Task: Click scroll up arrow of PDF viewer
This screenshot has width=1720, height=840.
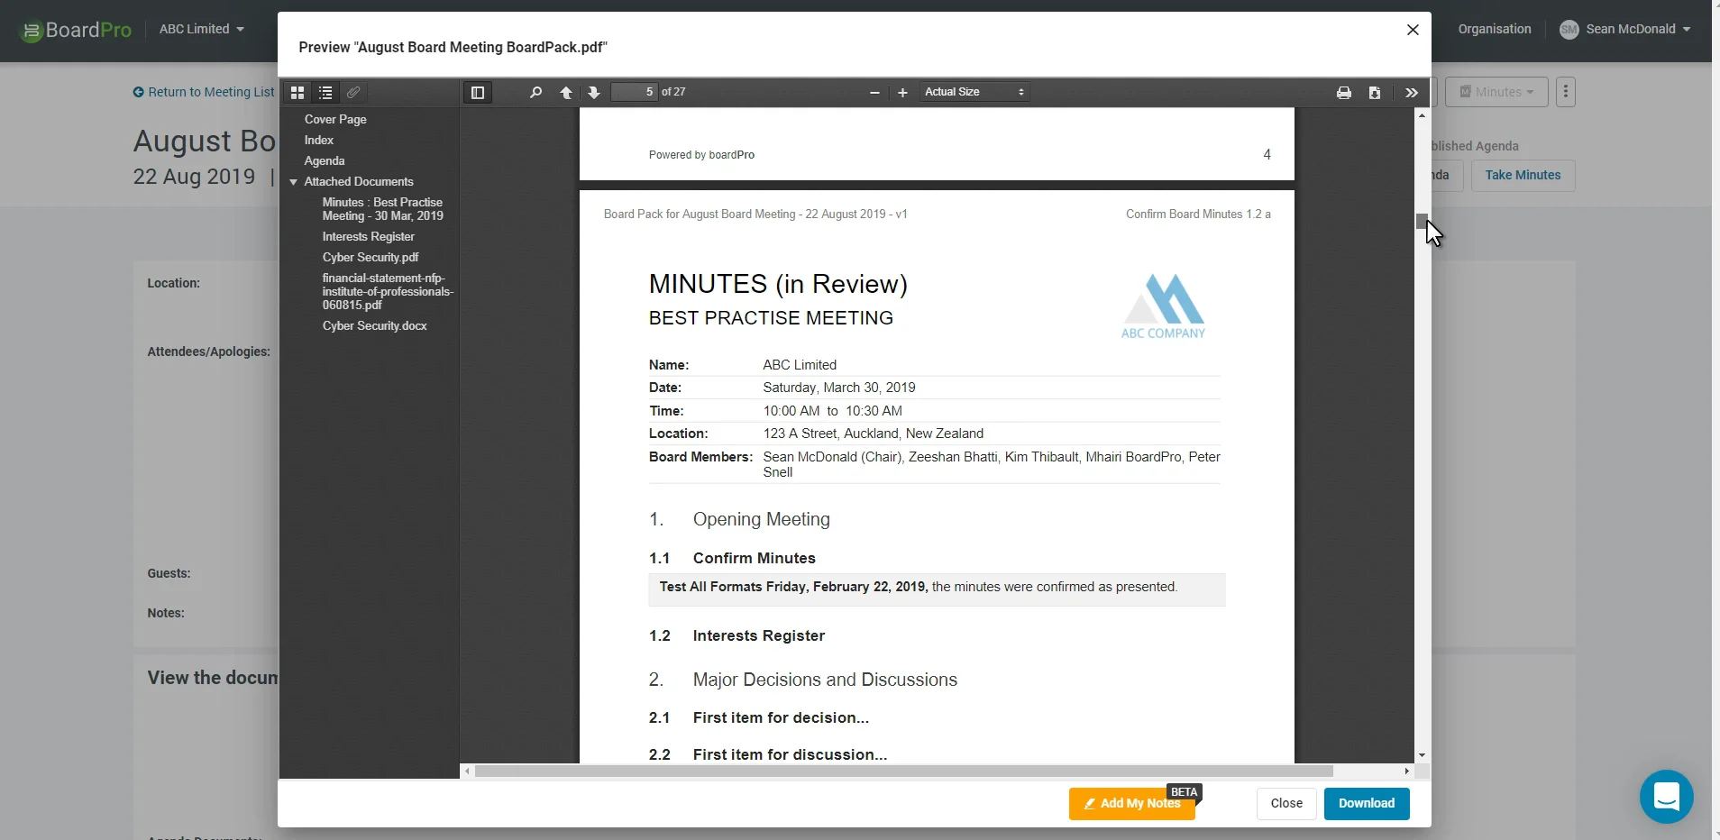Action: pyautogui.click(x=1422, y=115)
